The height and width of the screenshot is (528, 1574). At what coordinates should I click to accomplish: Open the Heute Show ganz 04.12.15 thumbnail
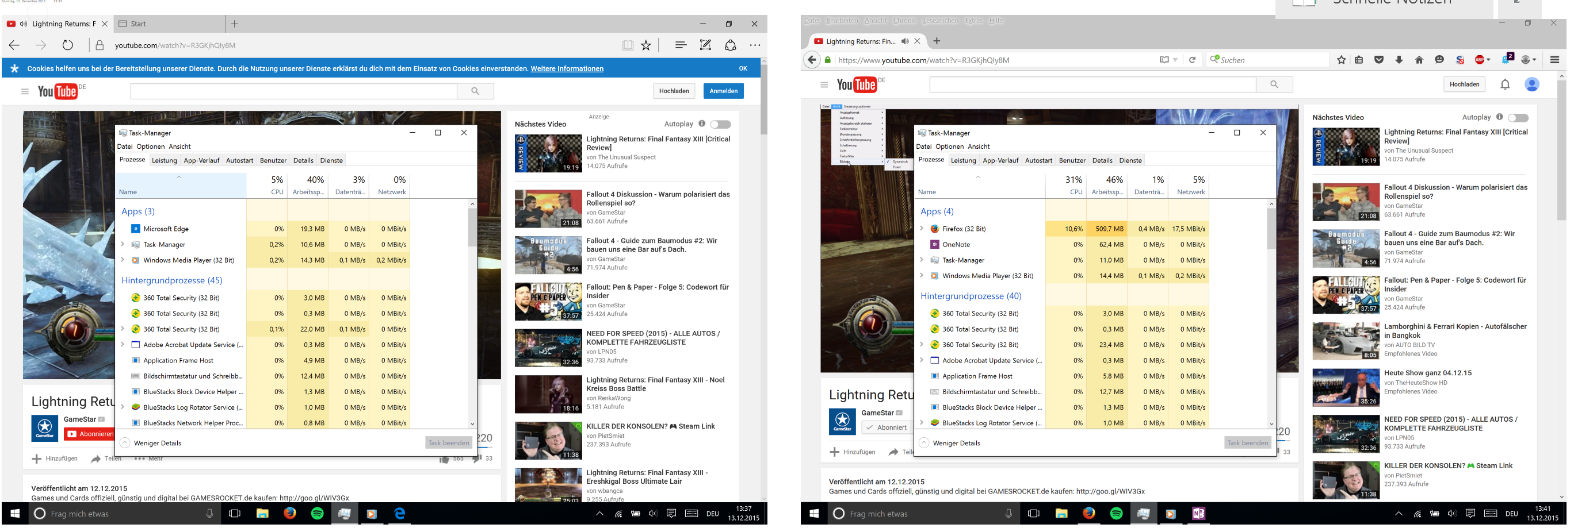pyautogui.click(x=1346, y=388)
